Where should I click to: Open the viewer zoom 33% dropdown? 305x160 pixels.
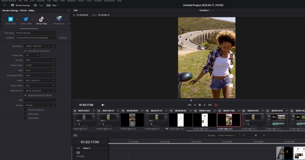pos(77,10)
